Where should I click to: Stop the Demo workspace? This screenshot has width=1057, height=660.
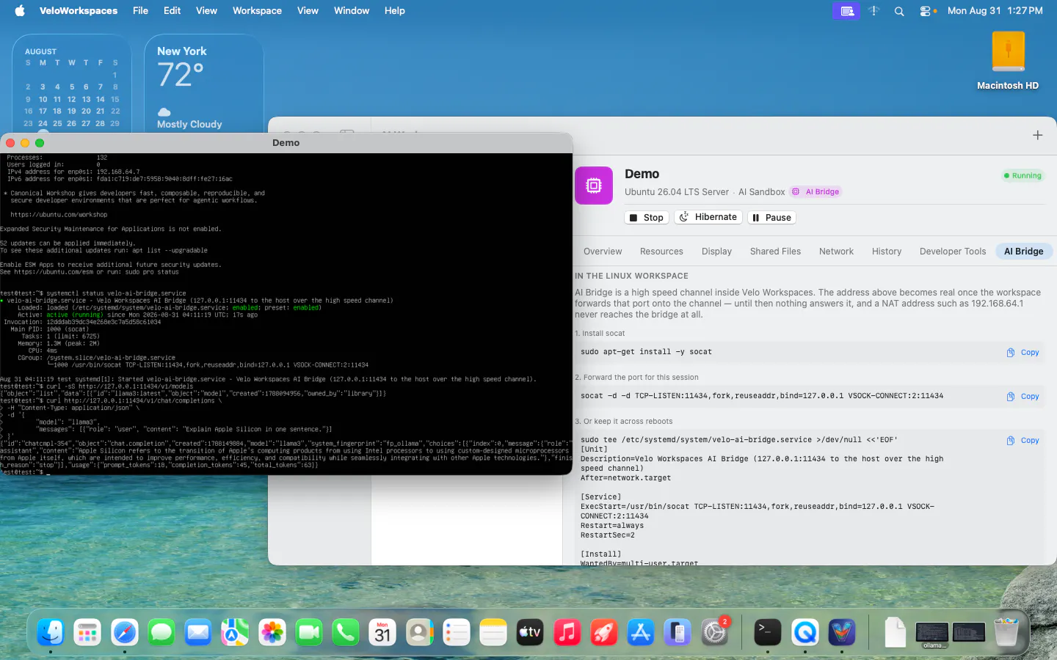click(647, 218)
